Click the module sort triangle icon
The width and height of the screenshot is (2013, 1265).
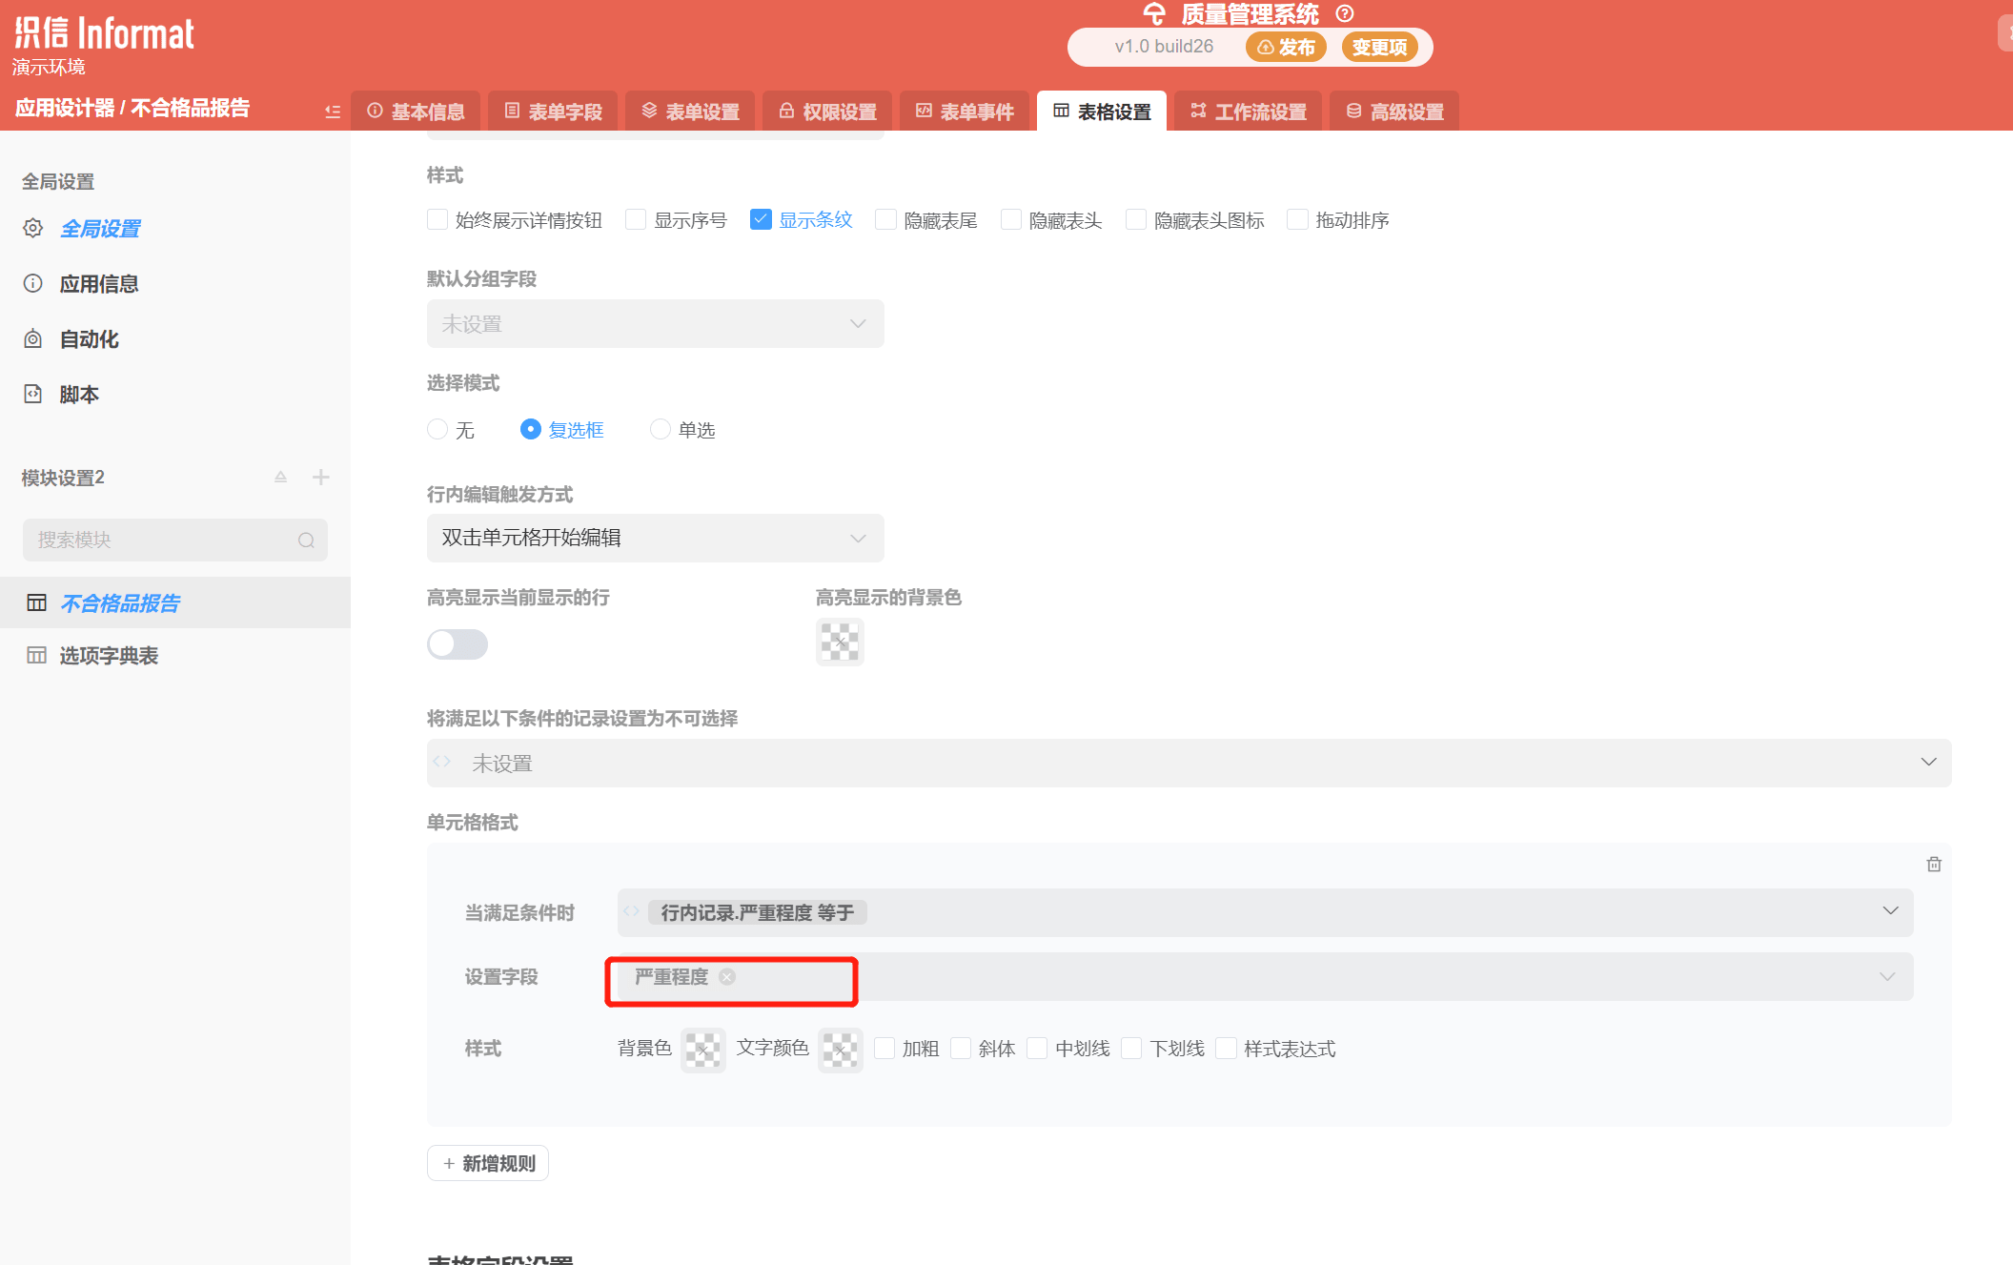coord(280,477)
